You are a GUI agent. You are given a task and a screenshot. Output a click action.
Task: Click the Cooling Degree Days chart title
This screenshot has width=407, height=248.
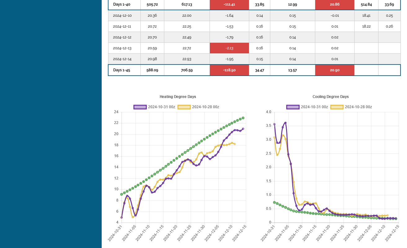click(x=331, y=97)
